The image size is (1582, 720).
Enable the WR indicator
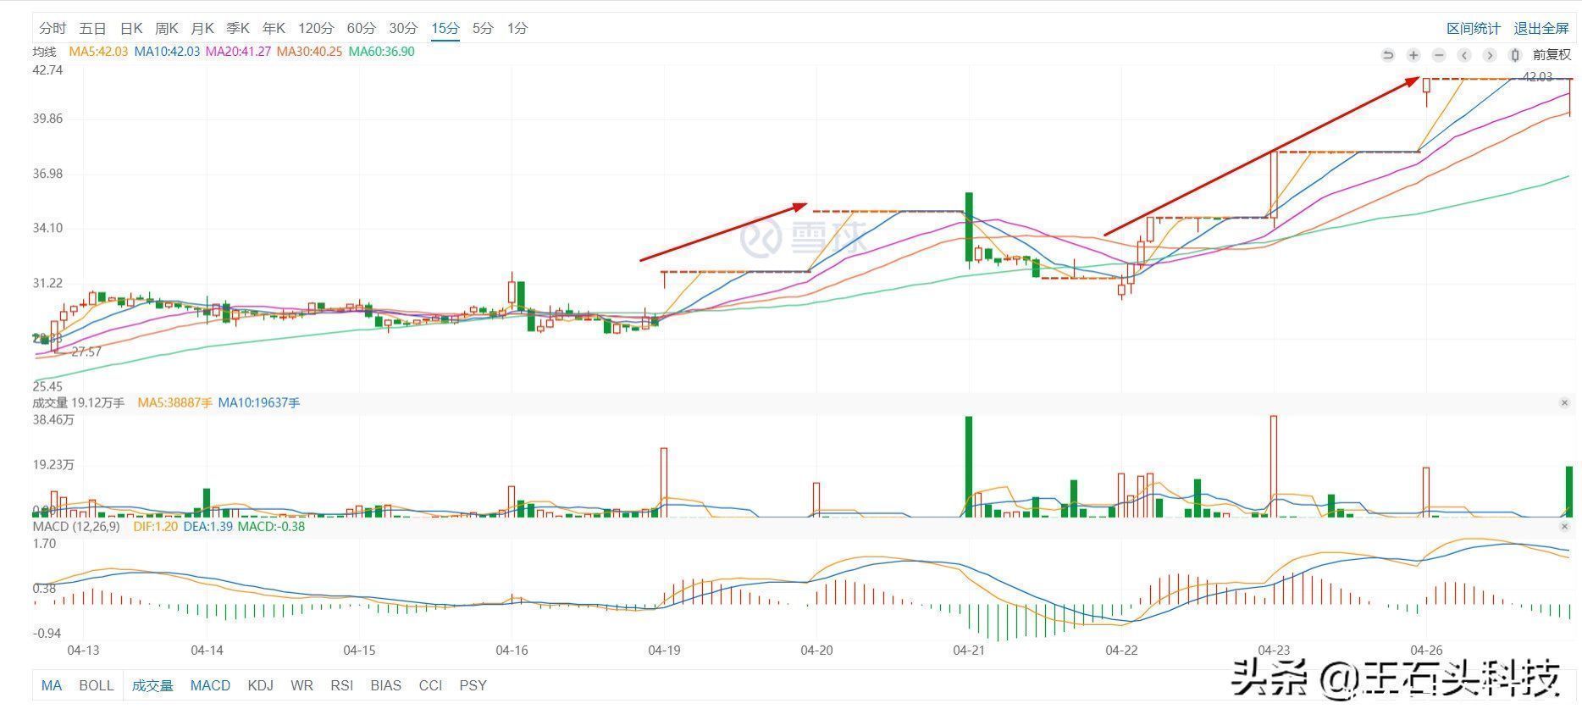tap(301, 685)
